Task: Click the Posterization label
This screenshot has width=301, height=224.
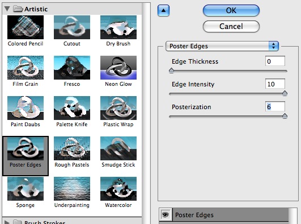Action: point(192,107)
